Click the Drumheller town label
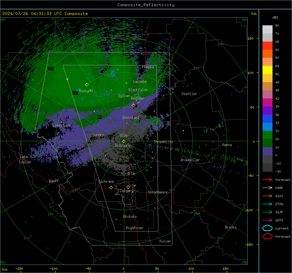Image resolution: width=292 pixels, height=273 pixels. (x=190, y=160)
